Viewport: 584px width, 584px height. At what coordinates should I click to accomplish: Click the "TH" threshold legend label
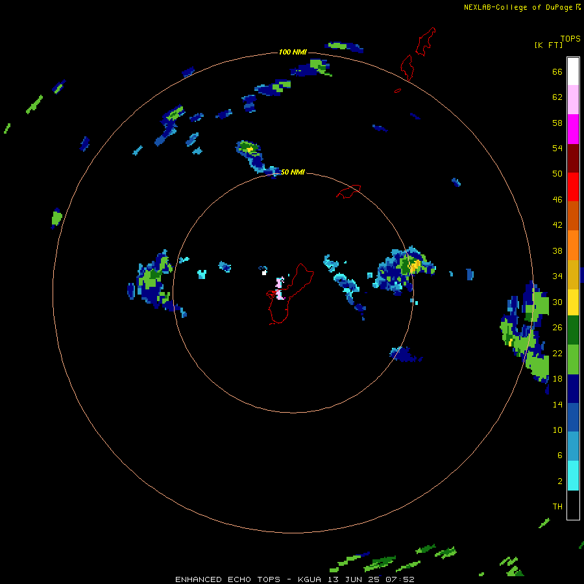point(557,507)
